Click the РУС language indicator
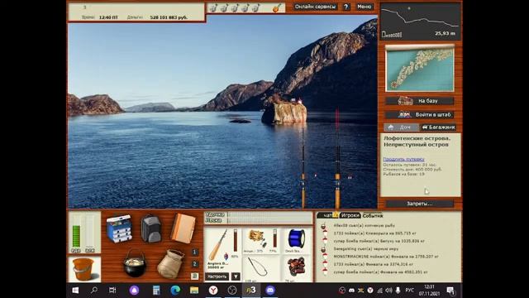 pos(409,291)
